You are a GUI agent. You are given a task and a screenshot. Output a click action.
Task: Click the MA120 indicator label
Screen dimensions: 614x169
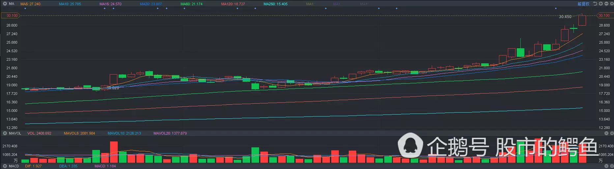[x=233, y=4]
